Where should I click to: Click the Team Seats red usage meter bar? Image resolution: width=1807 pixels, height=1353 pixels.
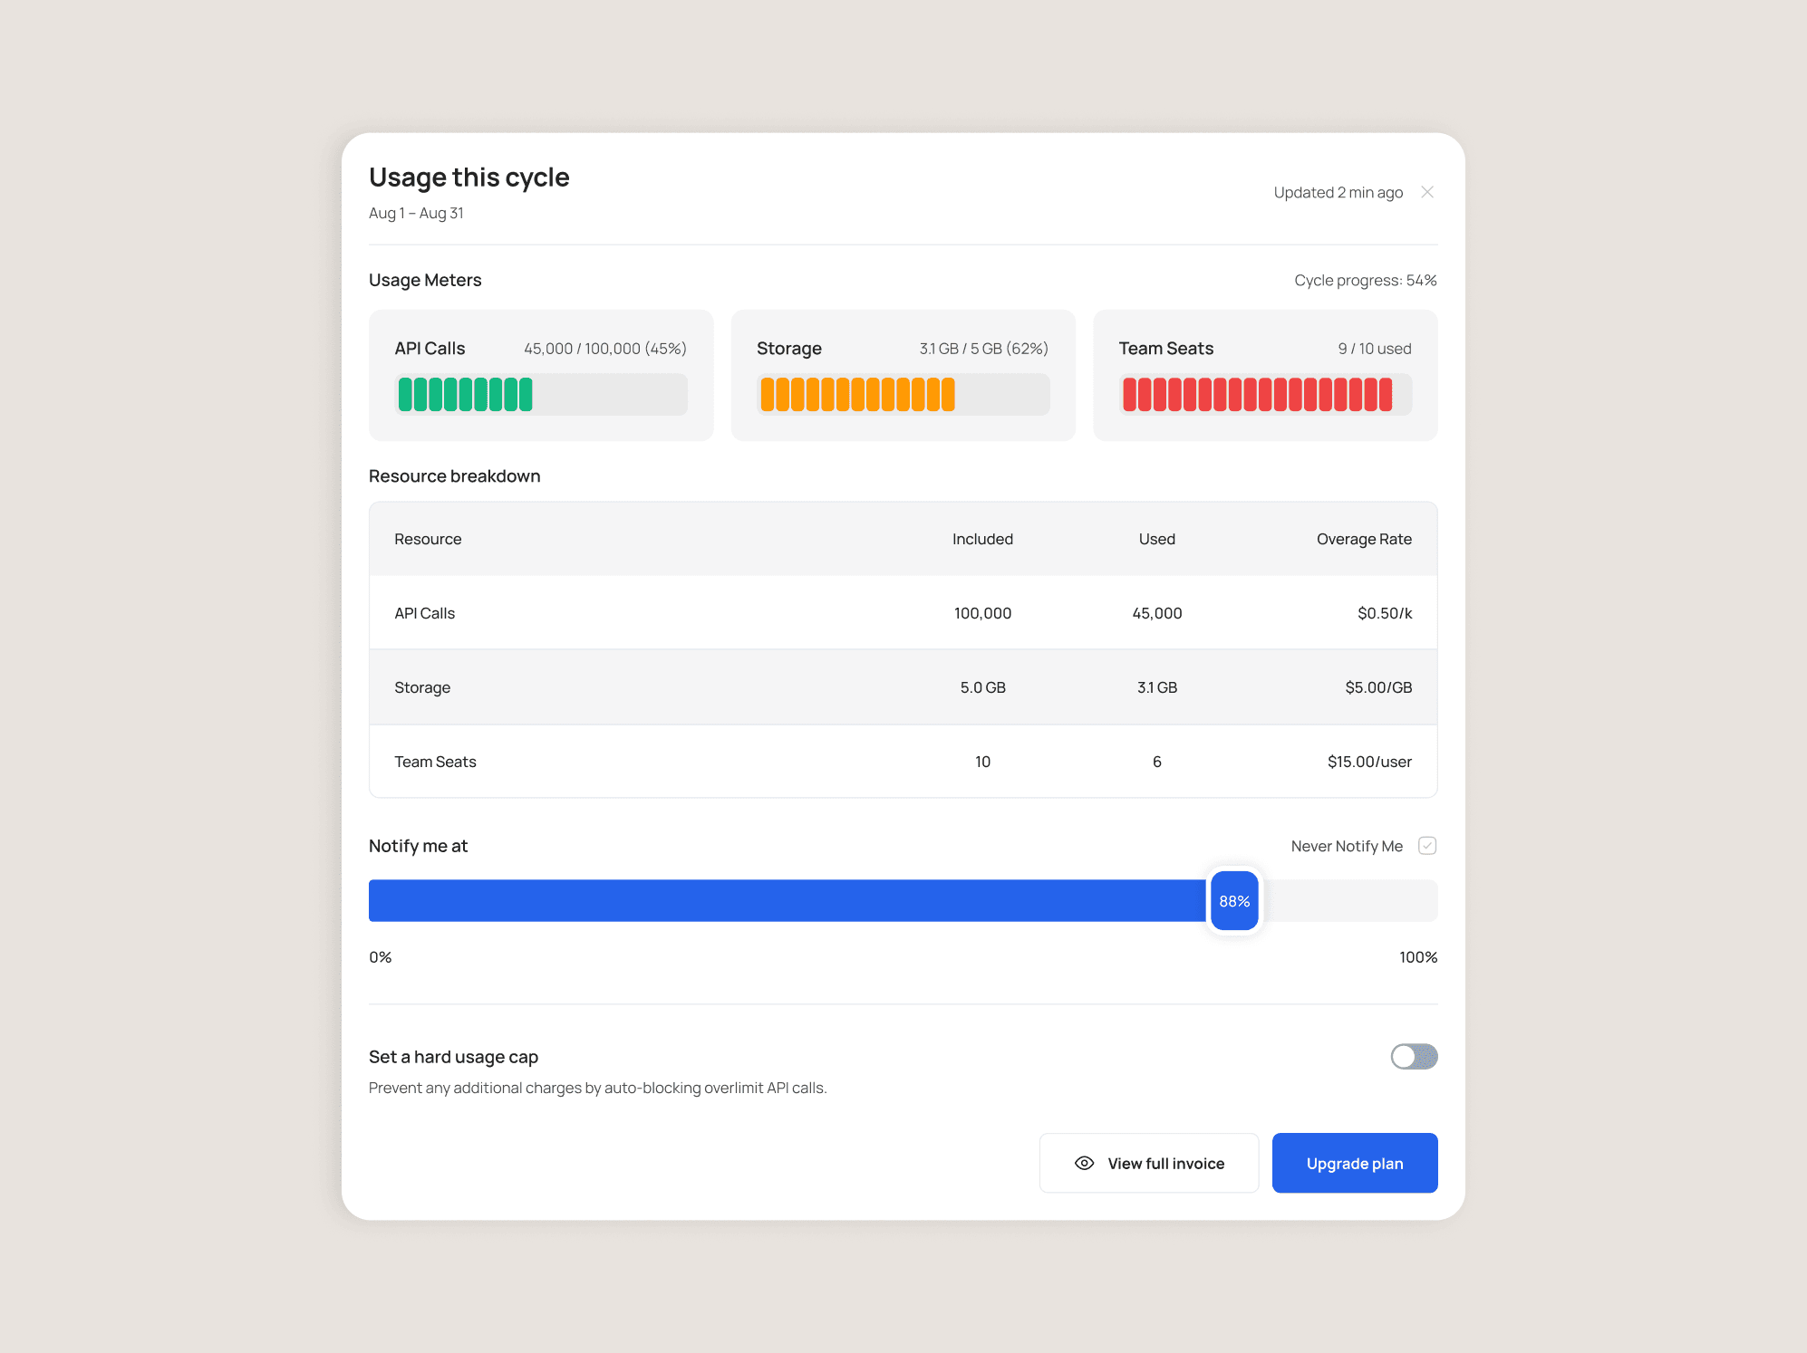[1265, 395]
